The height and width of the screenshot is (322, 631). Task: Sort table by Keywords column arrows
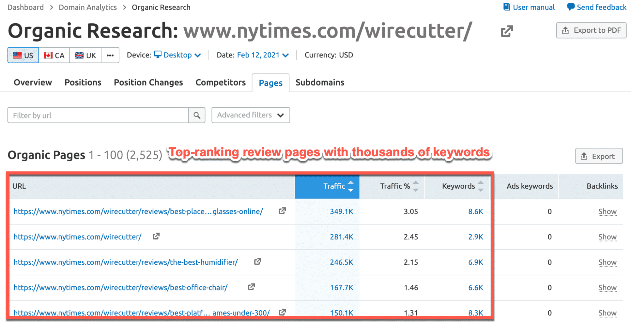pos(480,186)
